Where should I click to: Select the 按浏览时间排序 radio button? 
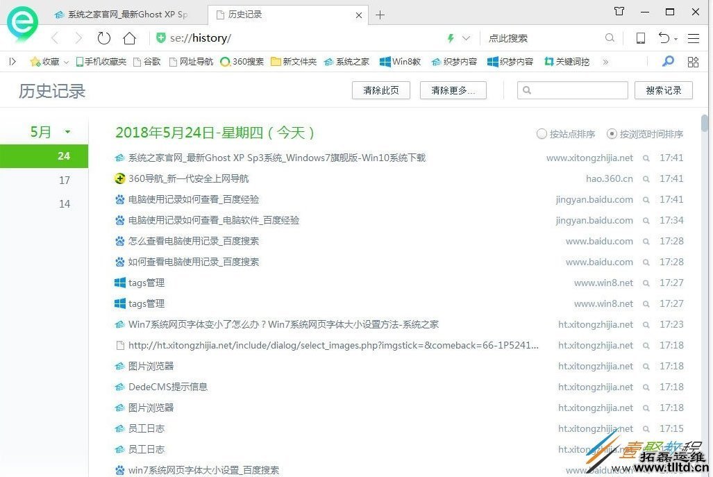(x=612, y=134)
